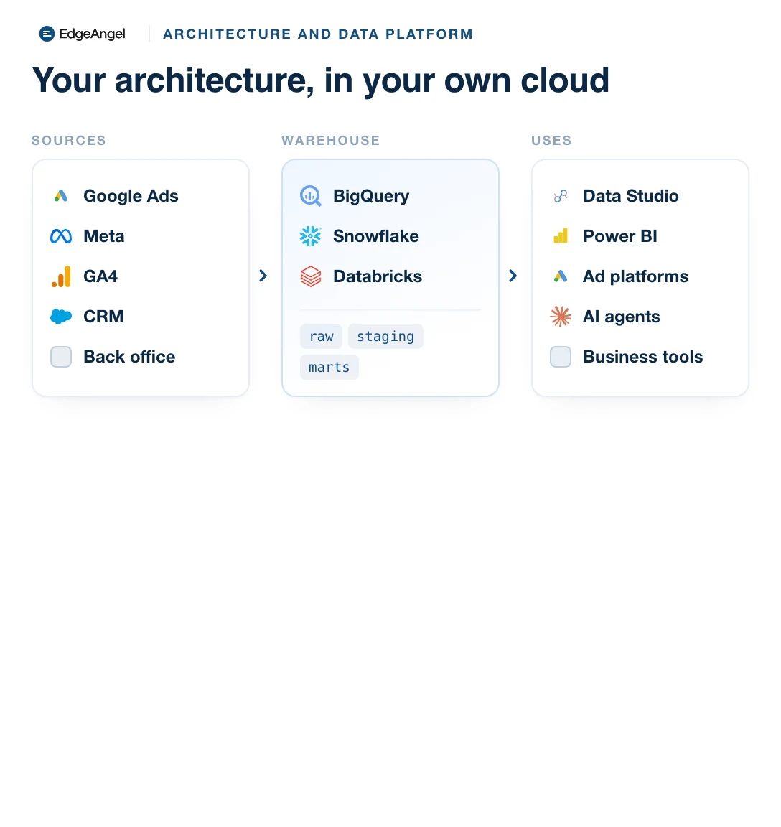The width and height of the screenshot is (781, 827).
Task: Click the BigQuery magnifier icon
Action: [x=311, y=196]
